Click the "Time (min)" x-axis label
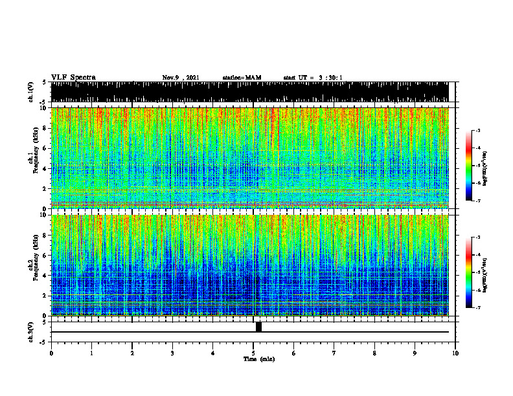Screen dimensions: 513x396 [x=259, y=359]
